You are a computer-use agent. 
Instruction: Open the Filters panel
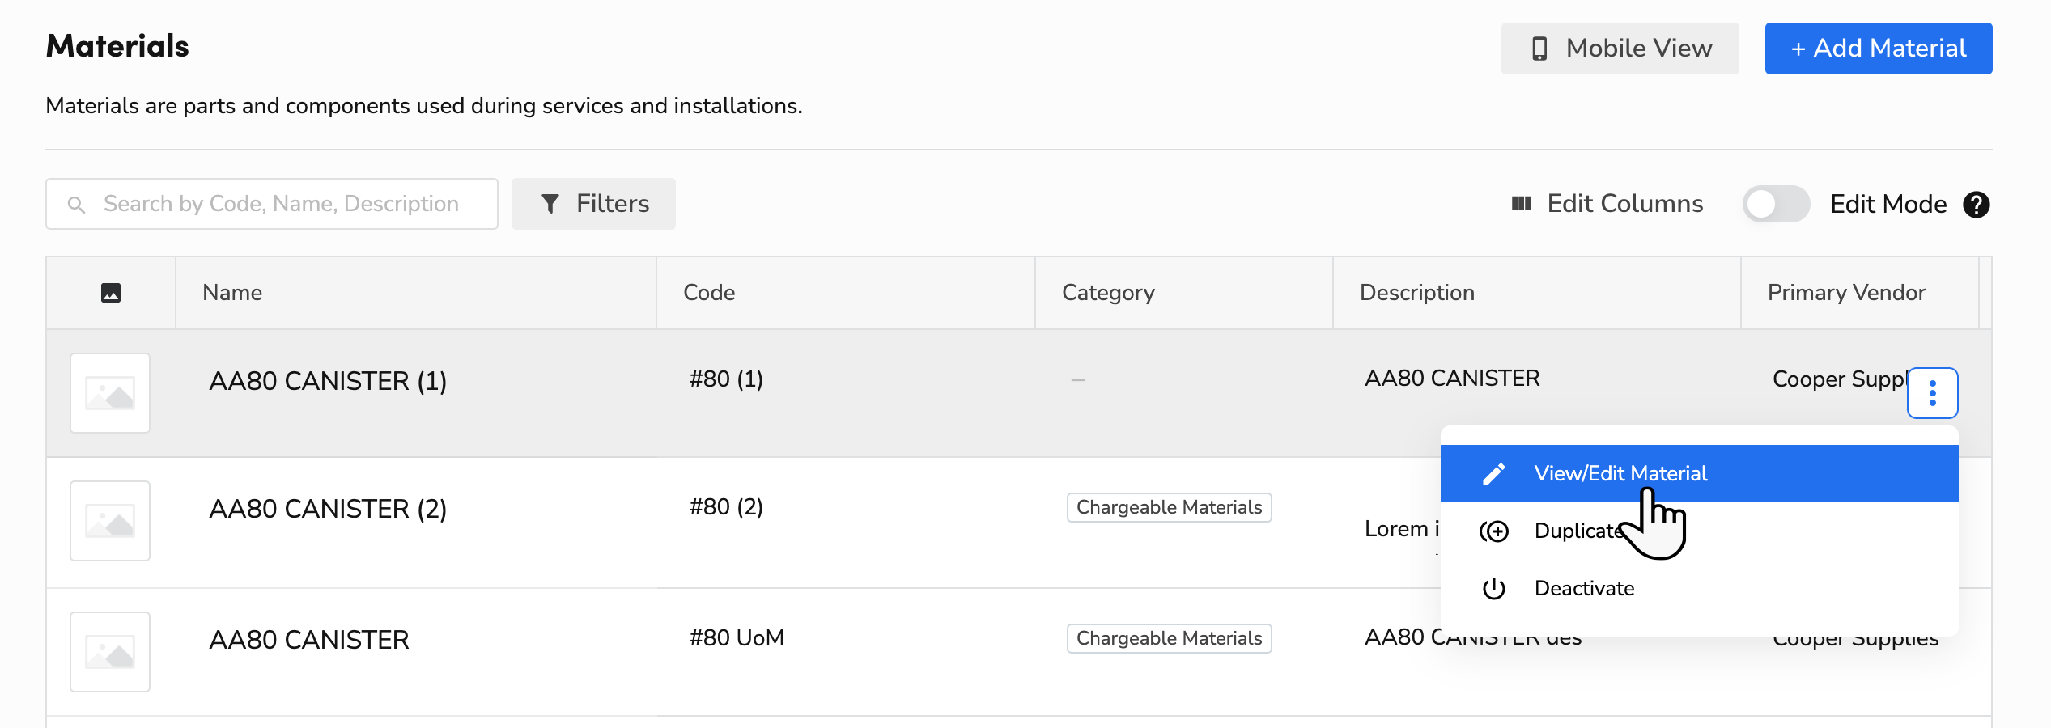(x=593, y=204)
